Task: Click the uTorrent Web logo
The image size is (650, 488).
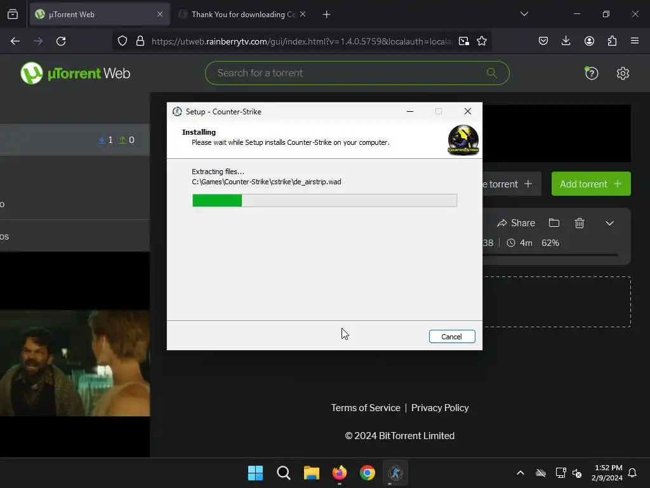Action: pos(76,73)
